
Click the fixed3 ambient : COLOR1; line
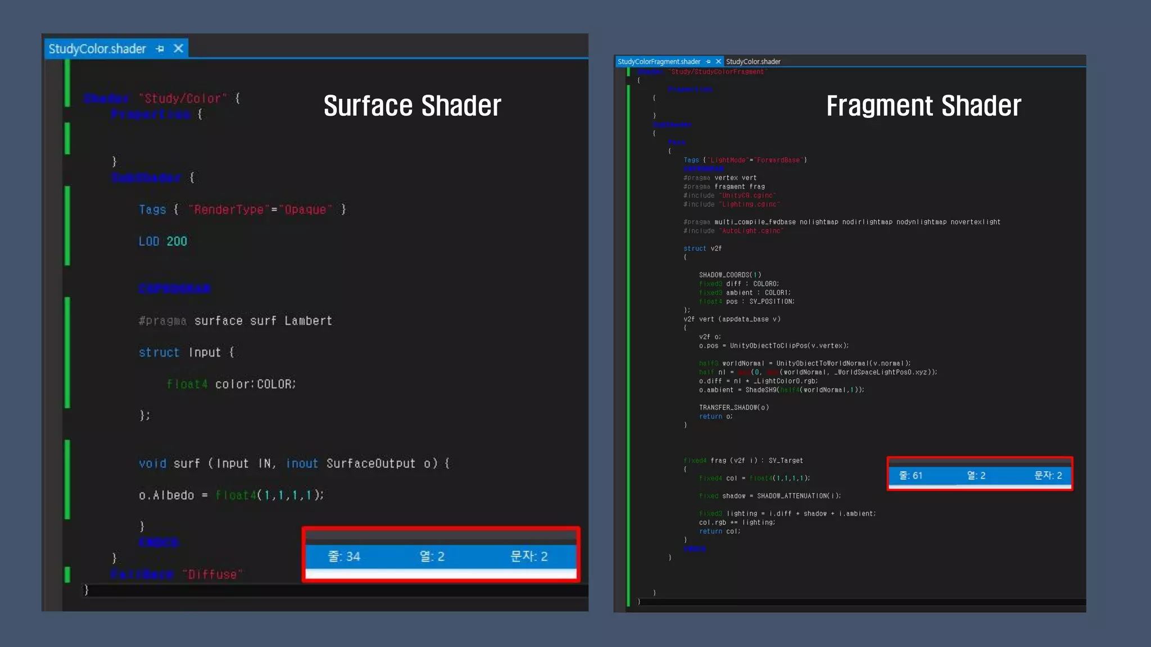coord(745,293)
